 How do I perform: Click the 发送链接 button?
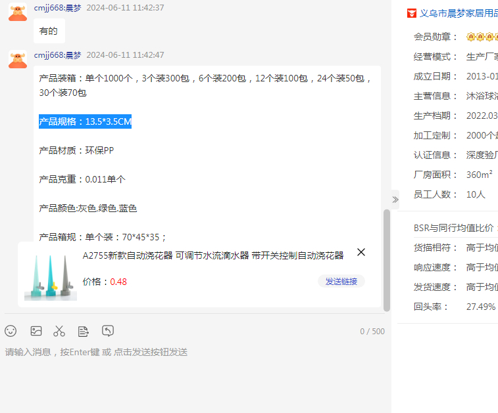pyautogui.click(x=341, y=281)
